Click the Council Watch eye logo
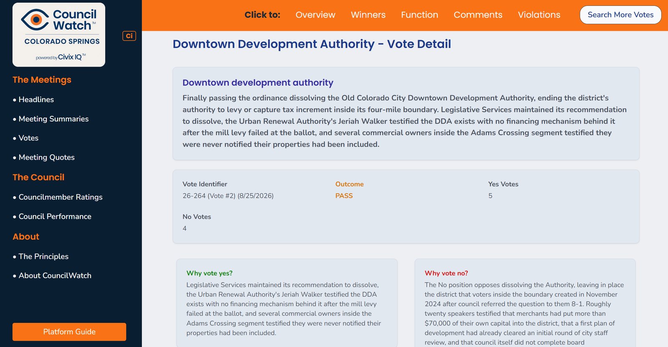 coord(35,20)
